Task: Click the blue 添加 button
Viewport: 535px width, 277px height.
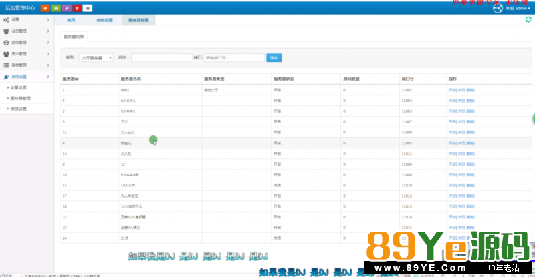Action: click(x=274, y=58)
